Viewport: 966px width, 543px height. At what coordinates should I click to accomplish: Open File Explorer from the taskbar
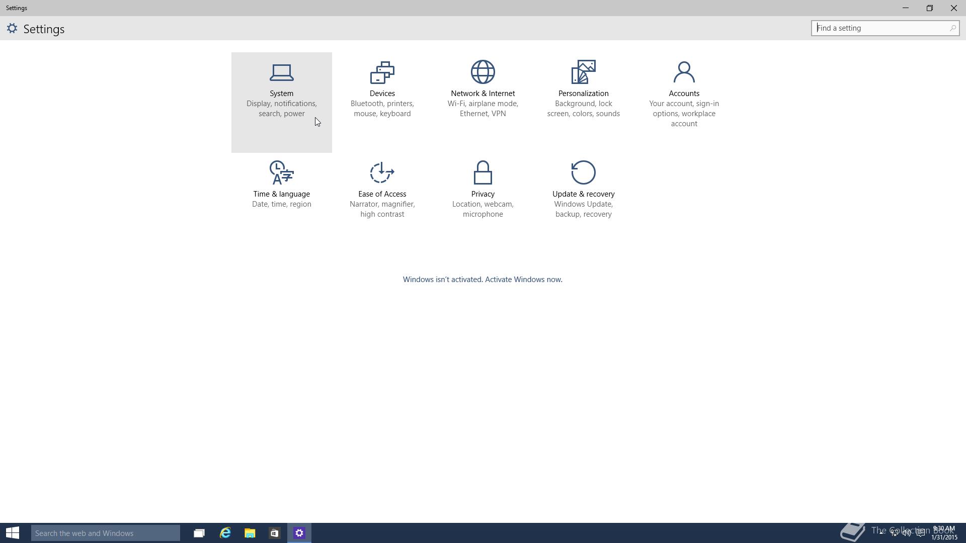[x=250, y=533]
